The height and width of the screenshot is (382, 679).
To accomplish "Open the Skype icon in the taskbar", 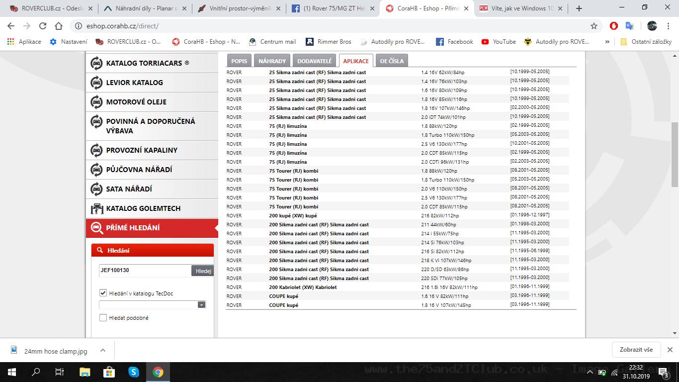I will (133, 372).
